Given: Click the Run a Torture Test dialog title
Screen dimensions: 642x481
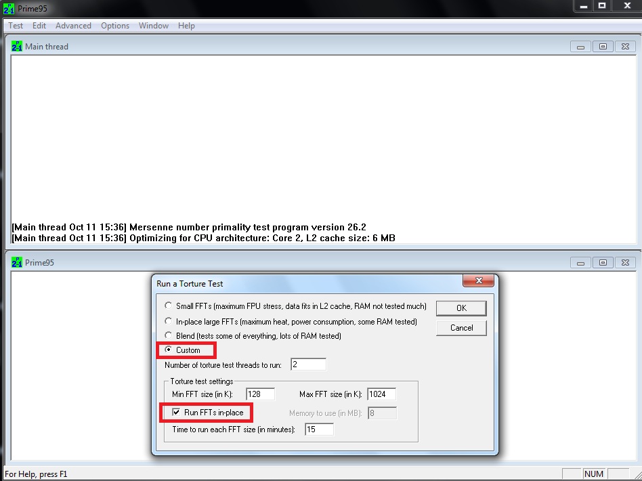Looking at the screenshot, I should point(190,284).
